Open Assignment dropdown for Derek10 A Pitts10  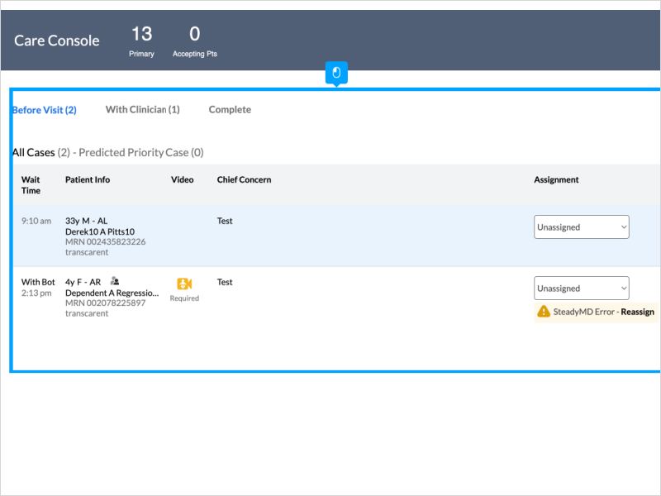coord(581,227)
